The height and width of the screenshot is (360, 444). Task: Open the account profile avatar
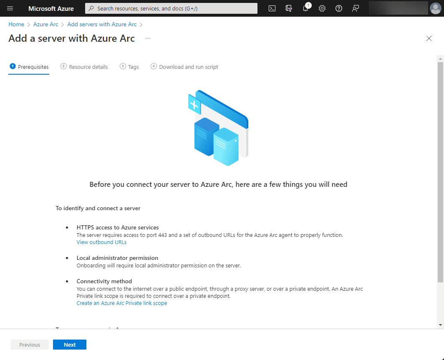pos(435,8)
